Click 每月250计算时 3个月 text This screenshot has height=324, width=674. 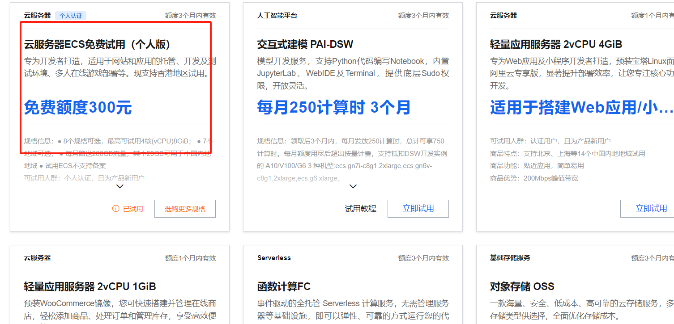[x=334, y=108]
